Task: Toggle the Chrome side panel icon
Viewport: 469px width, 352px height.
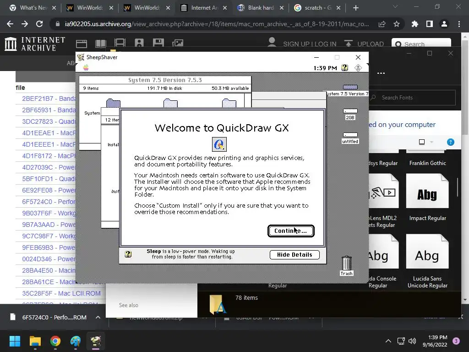Action: 430,24
